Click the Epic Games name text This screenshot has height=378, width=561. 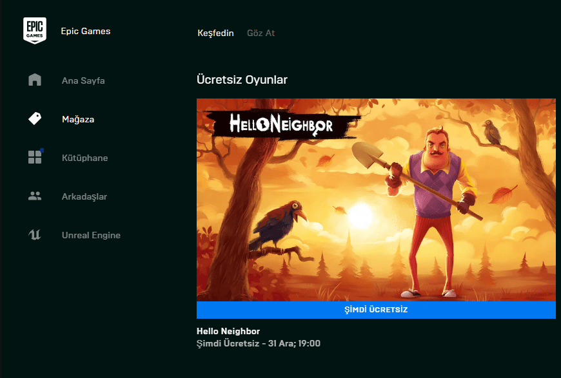point(86,31)
